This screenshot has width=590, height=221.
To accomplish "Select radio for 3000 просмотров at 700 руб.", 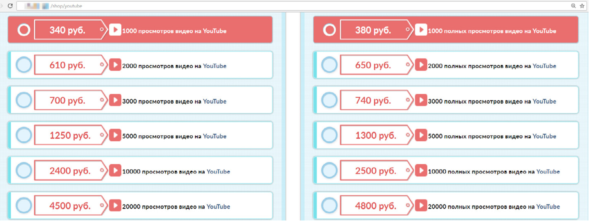I will [24, 100].
